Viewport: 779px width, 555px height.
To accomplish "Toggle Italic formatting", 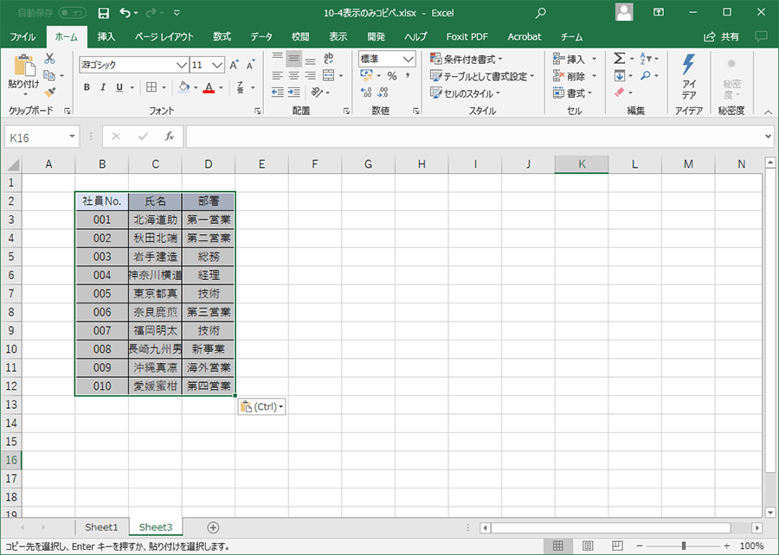I will pyautogui.click(x=103, y=87).
